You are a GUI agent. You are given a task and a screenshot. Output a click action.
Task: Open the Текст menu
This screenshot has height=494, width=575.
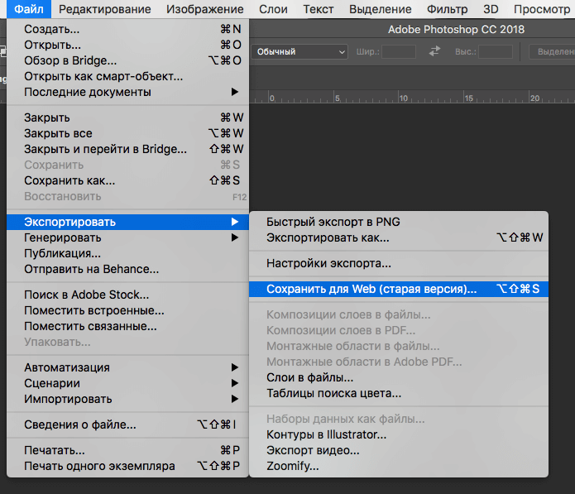coord(318,9)
